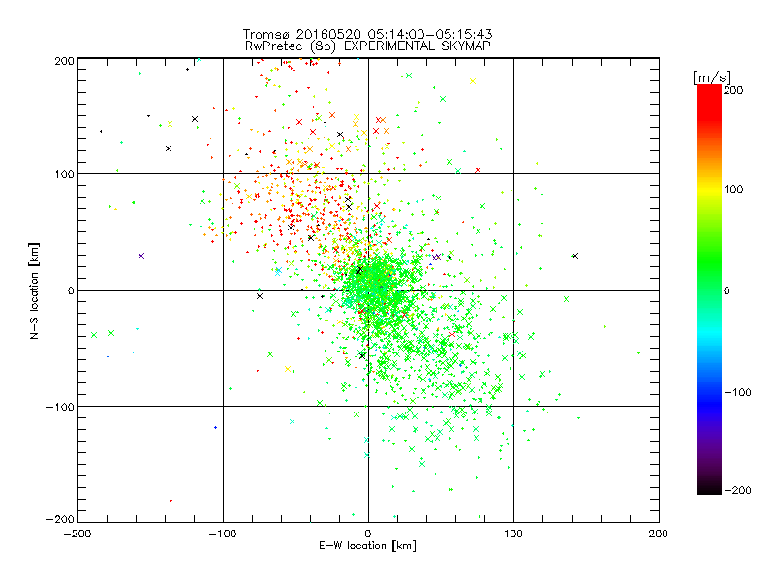Click the 100 tick label on E-W axis
The image size is (775, 581).
[513, 534]
